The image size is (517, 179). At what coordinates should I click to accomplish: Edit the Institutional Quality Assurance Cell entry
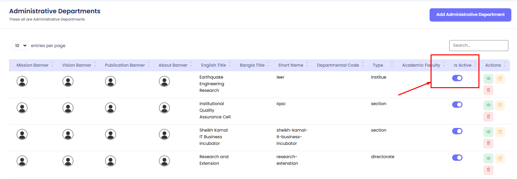pos(500,105)
